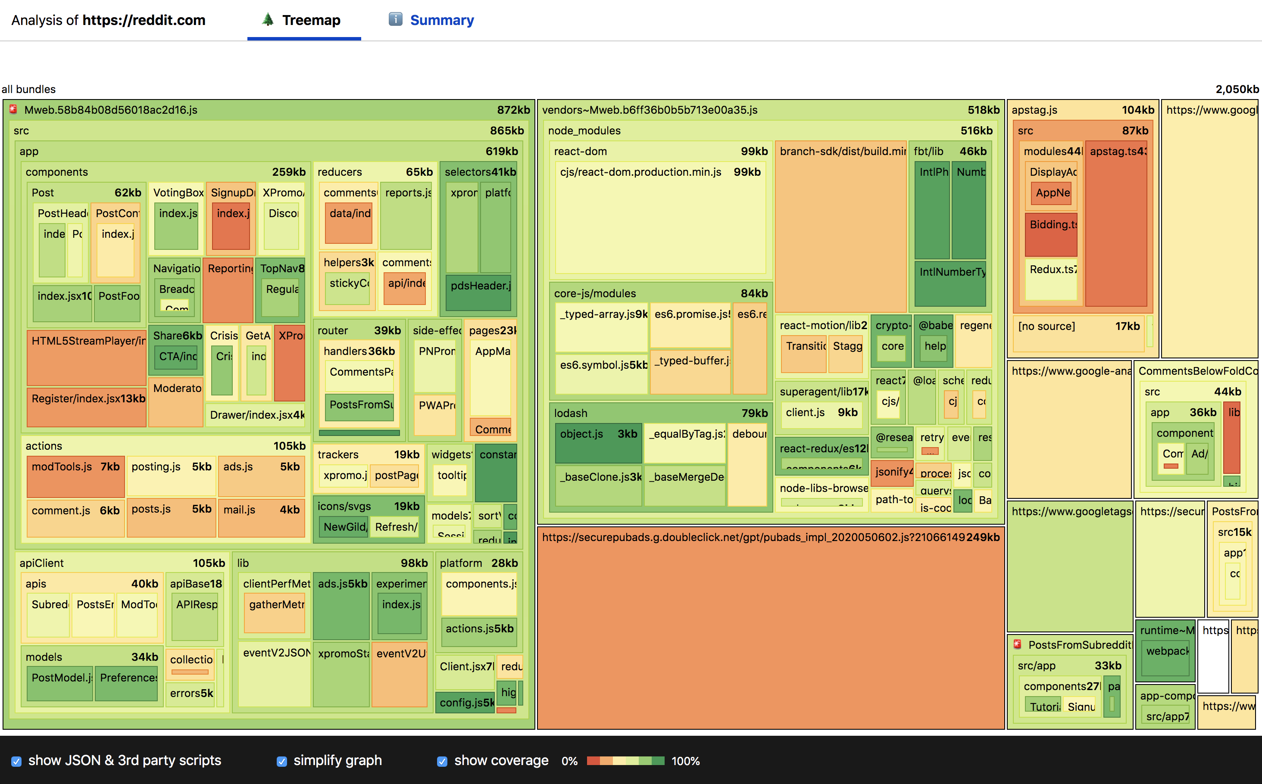Disable the show coverage checkbox

pos(442,761)
